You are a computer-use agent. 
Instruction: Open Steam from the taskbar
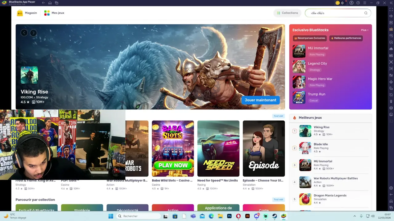[275, 216]
